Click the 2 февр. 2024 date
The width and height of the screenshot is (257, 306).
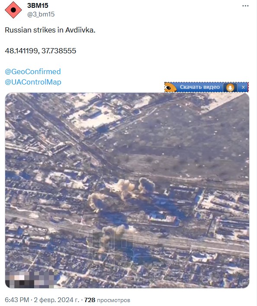point(57,300)
